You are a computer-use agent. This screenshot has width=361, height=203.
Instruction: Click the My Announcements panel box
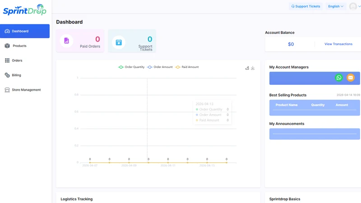(315, 134)
